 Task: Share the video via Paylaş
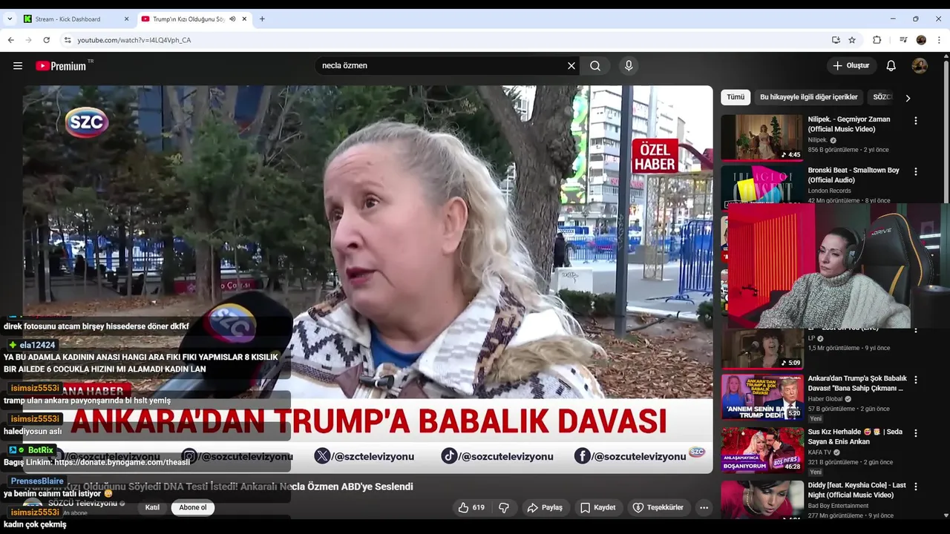click(x=545, y=507)
